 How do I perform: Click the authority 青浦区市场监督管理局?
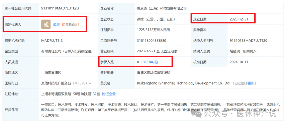(154, 73)
